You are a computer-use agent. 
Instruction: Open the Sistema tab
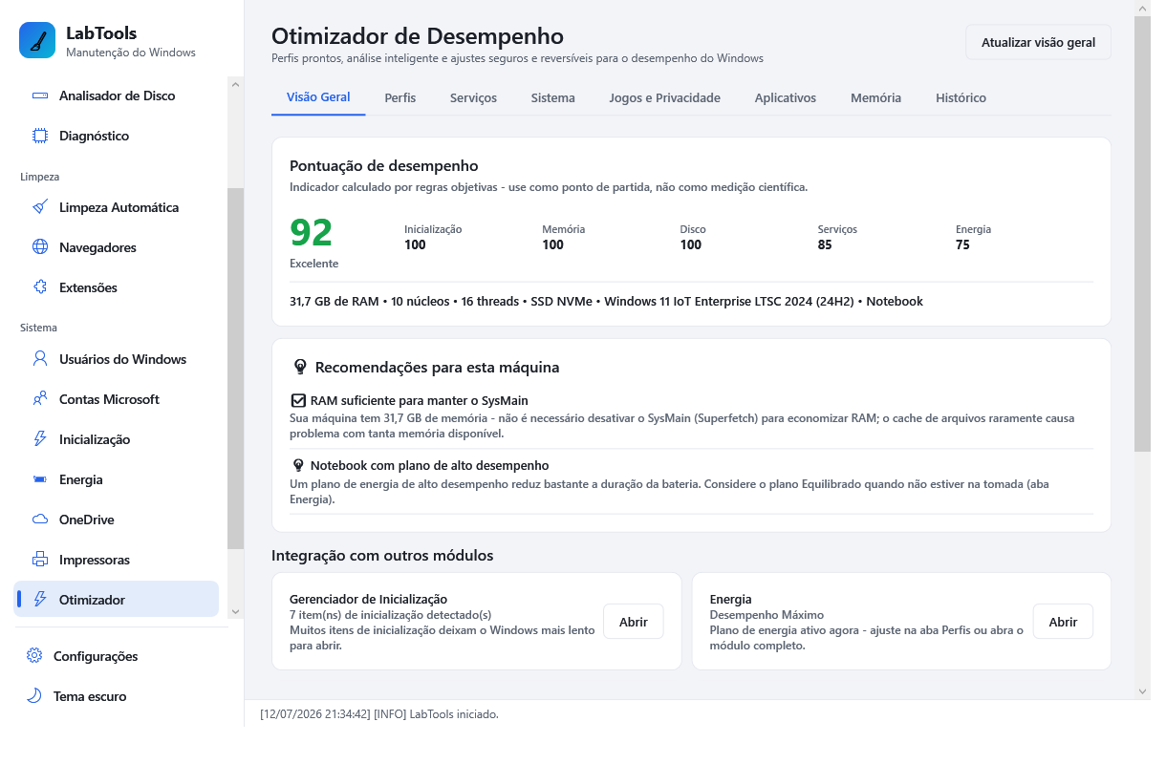click(553, 97)
